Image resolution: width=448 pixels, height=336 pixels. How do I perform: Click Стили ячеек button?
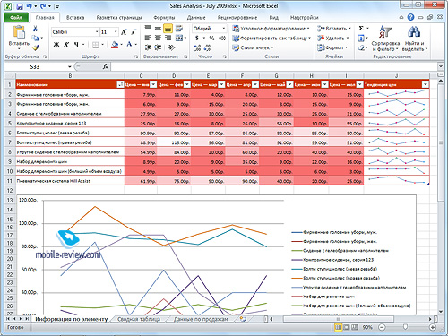pyautogui.click(x=254, y=47)
